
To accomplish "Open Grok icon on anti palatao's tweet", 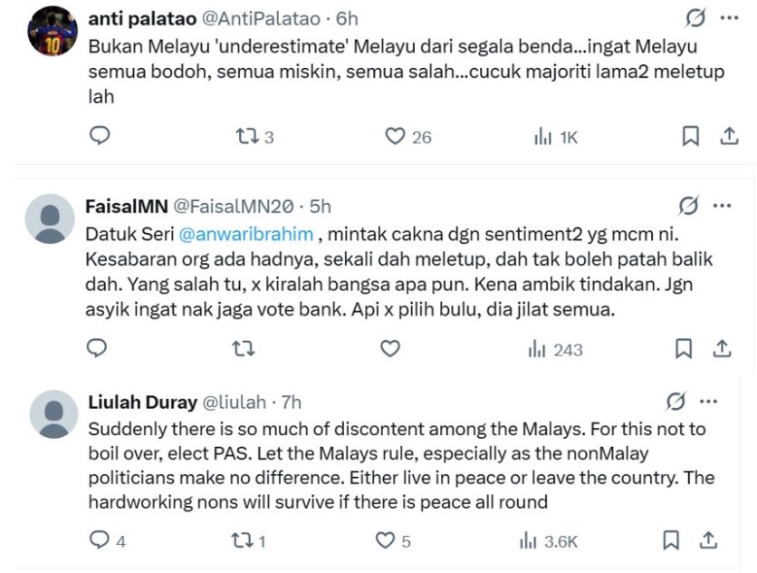I will coord(695,18).
